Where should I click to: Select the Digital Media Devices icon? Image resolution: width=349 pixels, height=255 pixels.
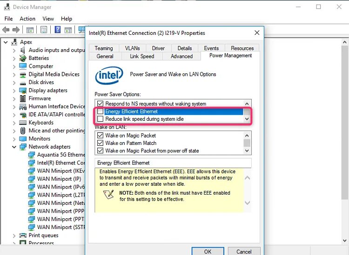[x=23, y=74]
